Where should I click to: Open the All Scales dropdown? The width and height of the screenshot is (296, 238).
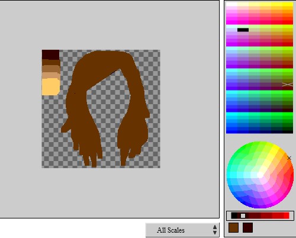coord(182,230)
